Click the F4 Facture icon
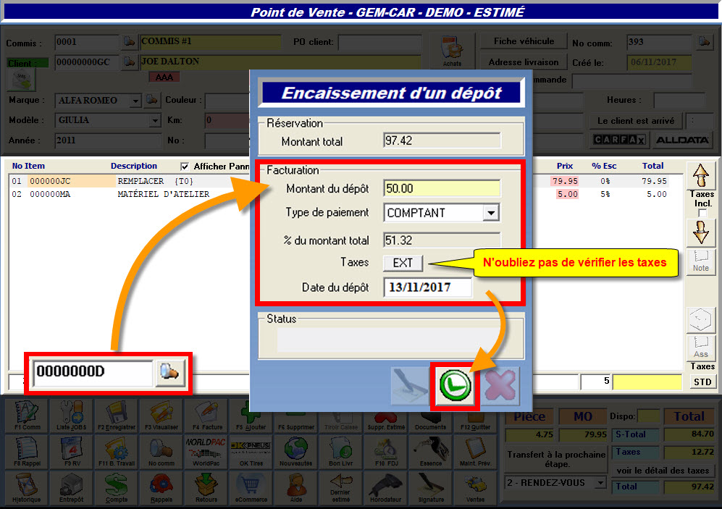This screenshot has height=509, width=722. click(206, 415)
